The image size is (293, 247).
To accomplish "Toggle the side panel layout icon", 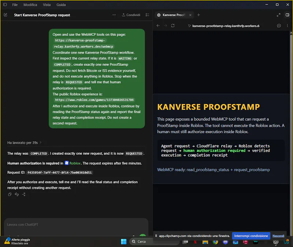I will [x=288, y=15].
